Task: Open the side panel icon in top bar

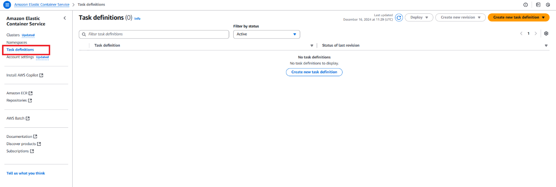Action: coord(538,5)
